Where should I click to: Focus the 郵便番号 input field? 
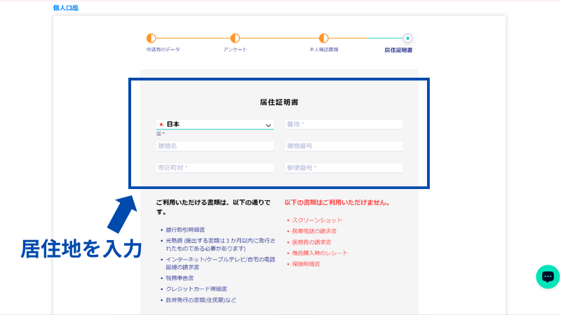click(344, 168)
